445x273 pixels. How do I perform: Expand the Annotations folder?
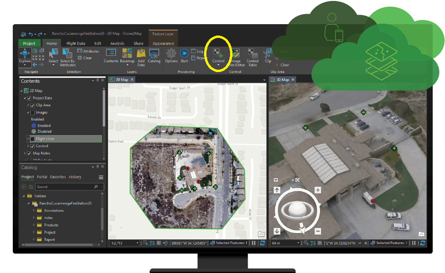pos(34,210)
